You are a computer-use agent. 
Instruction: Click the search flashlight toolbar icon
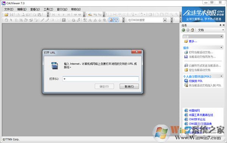[x=90, y=15]
